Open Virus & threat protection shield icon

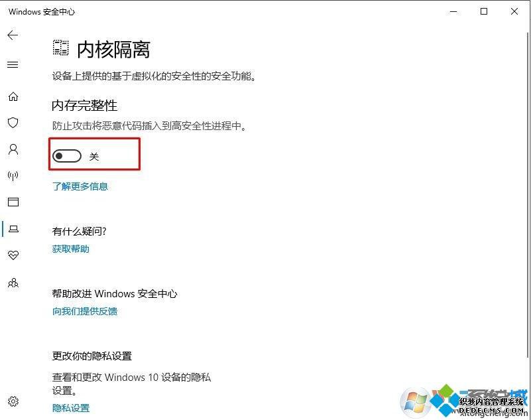pos(13,123)
